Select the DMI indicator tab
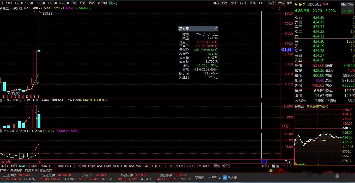Image resolution: width=355 pixels, height=183 pixels. 34,166
